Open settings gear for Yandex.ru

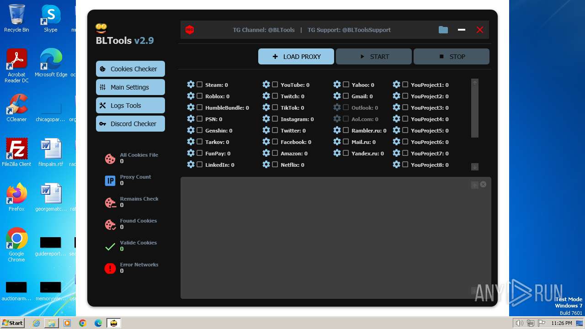coord(337,153)
